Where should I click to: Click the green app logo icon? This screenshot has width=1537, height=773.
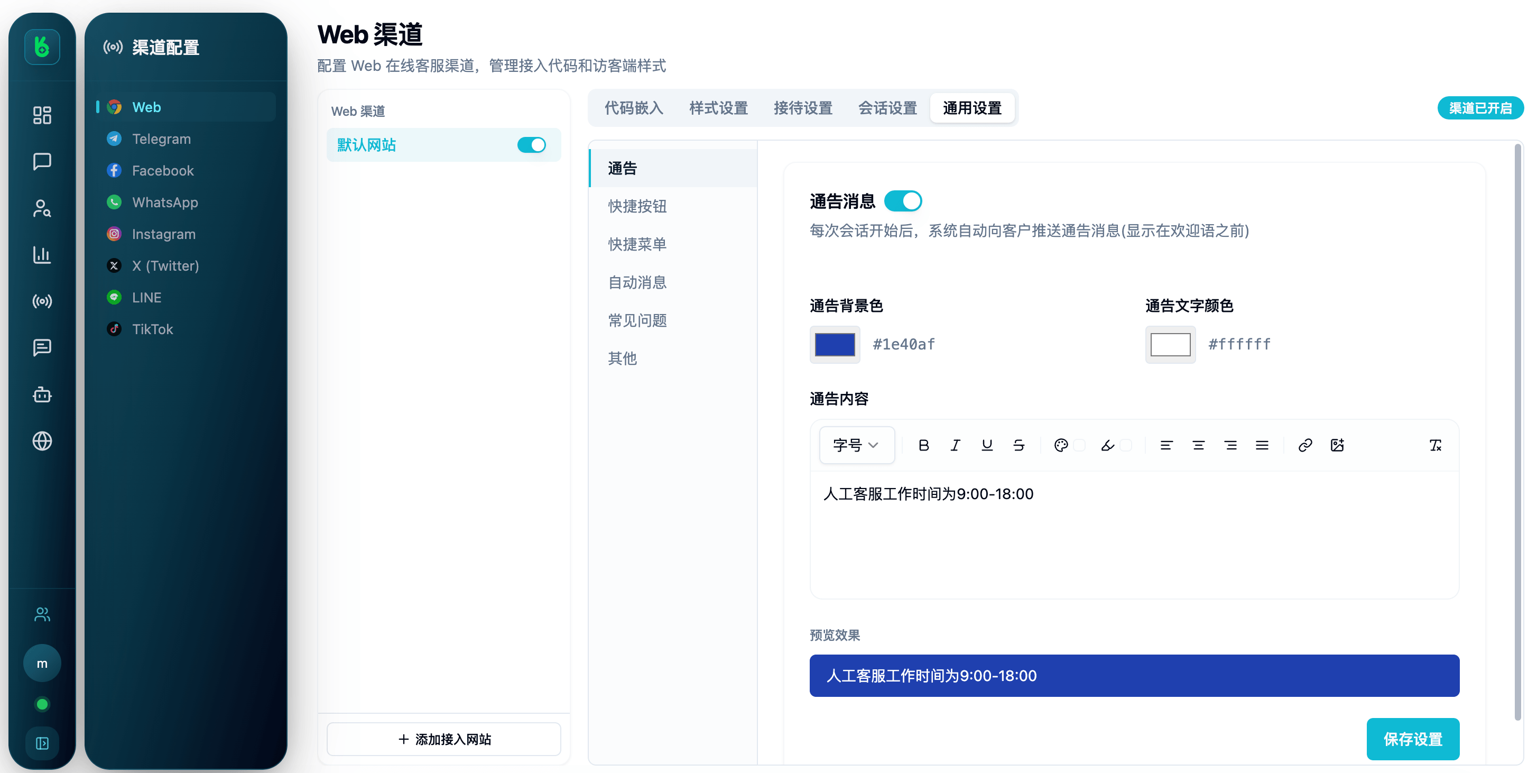pyautogui.click(x=42, y=47)
